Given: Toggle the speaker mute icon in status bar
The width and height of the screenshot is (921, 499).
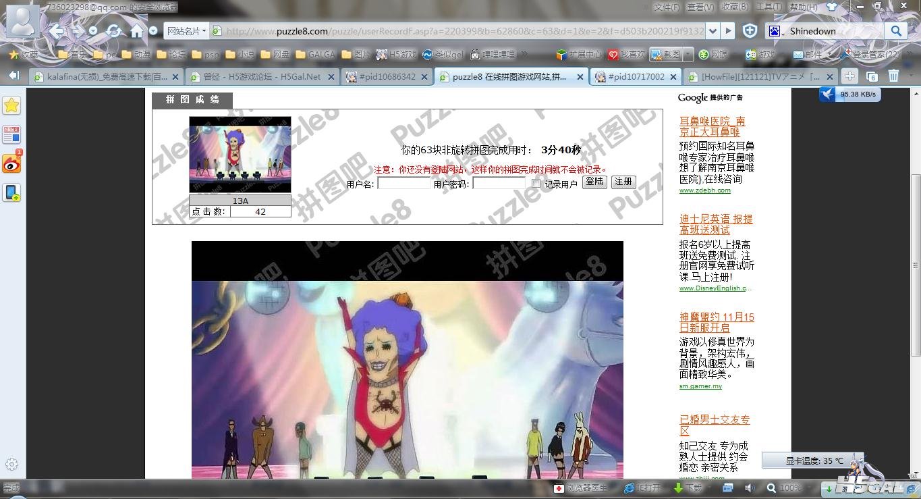Looking at the screenshot, I should 750,488.
